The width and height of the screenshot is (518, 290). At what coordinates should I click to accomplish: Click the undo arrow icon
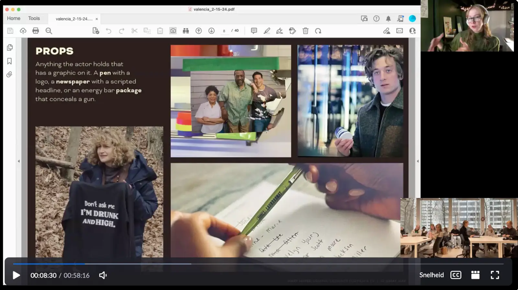point(108,31)
